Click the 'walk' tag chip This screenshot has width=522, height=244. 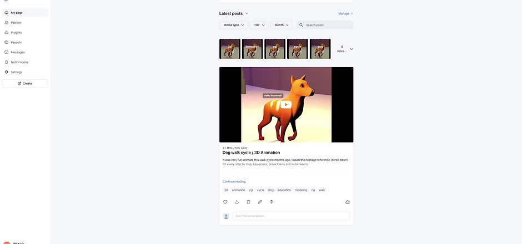pos(322,190)
